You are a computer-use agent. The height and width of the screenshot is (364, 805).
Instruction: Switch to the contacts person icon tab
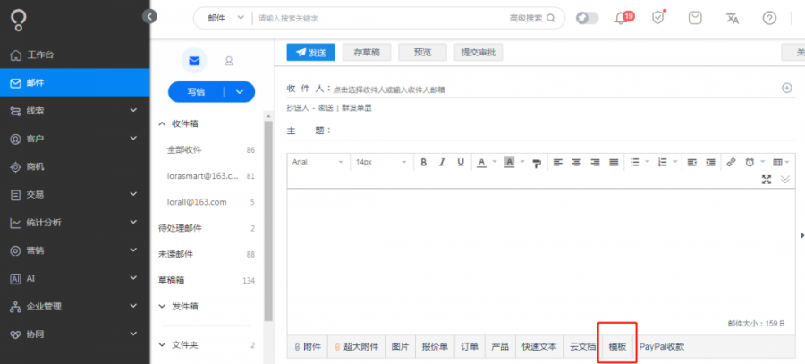(229, 61)
